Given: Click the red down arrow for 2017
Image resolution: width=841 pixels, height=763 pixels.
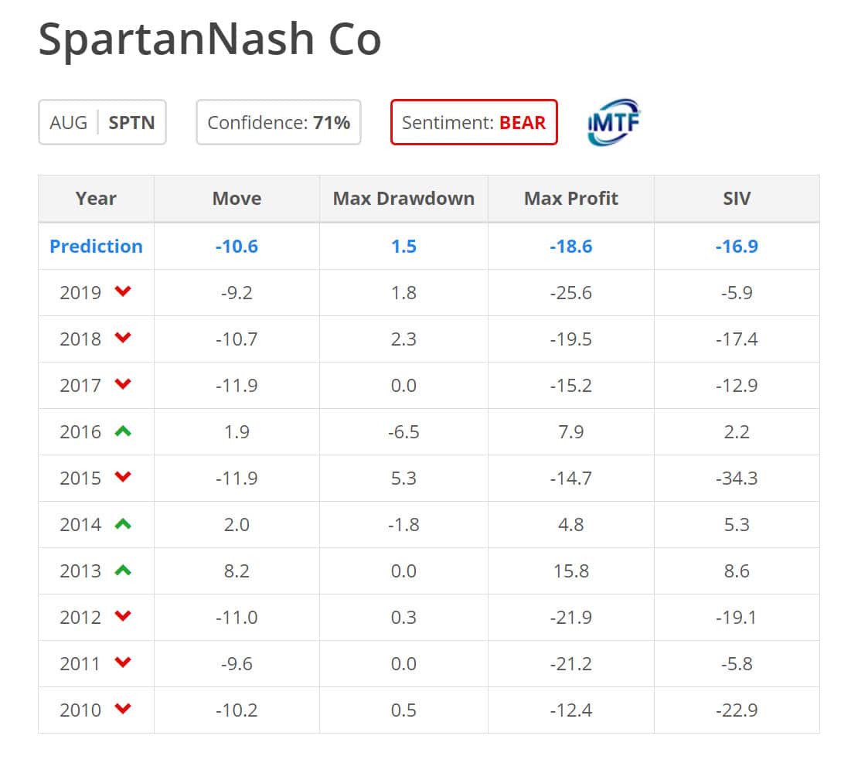Looking at the screenshot, I should click(123, 384).
